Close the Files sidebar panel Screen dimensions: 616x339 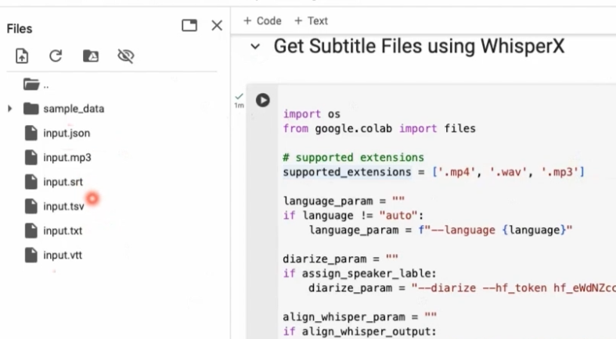tap(217, 26)
